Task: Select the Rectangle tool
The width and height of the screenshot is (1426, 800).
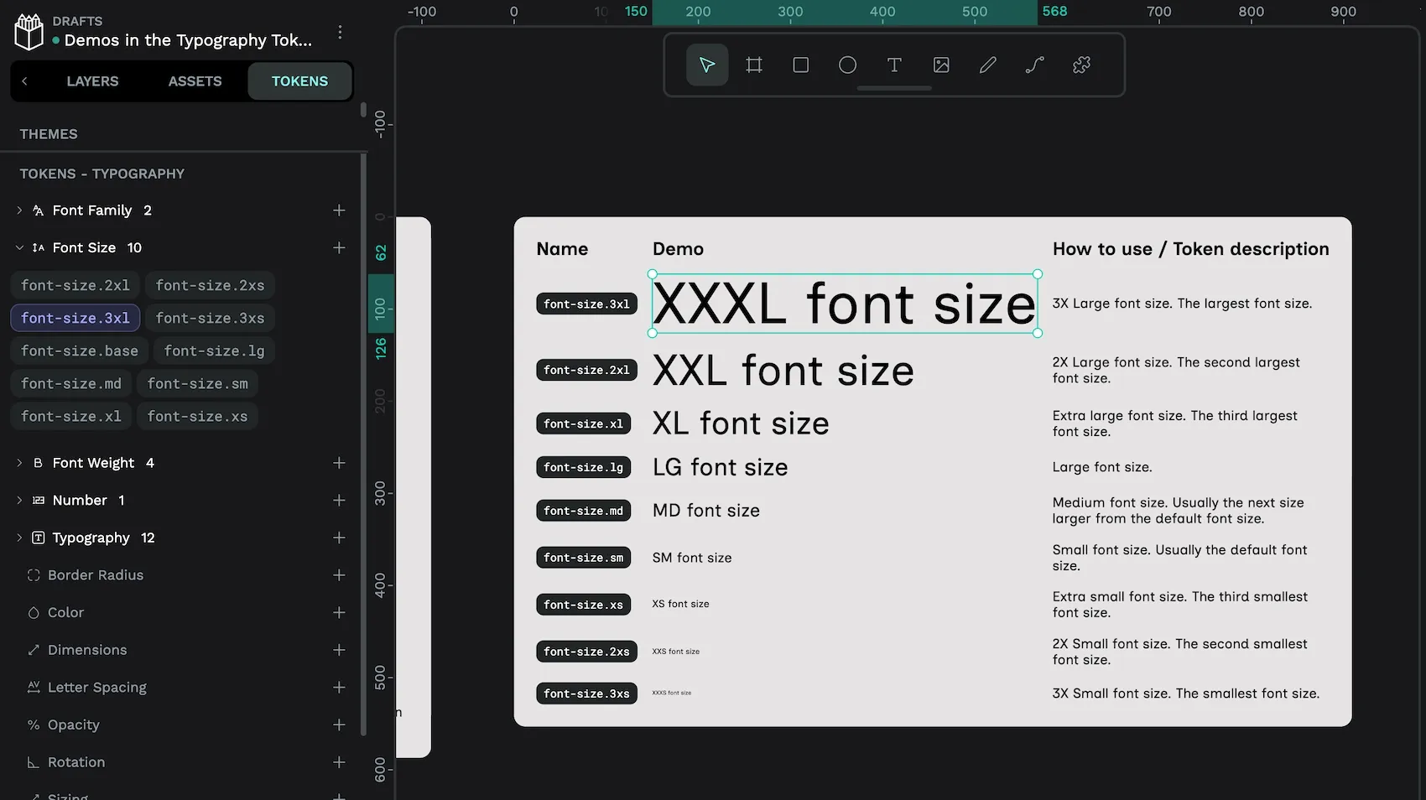Action: coord(800,64)
